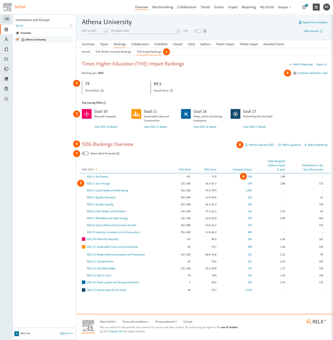Open All subject areas dropdown

145,31
